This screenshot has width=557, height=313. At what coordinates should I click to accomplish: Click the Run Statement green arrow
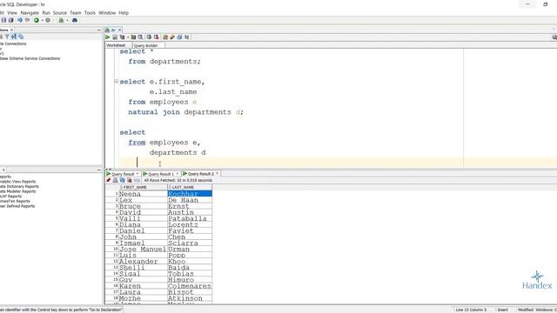point(108,37)
